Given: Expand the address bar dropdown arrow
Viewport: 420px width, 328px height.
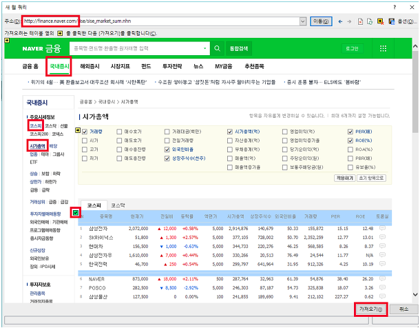Looking at the screenshot, I should click(x=303, y=21).
